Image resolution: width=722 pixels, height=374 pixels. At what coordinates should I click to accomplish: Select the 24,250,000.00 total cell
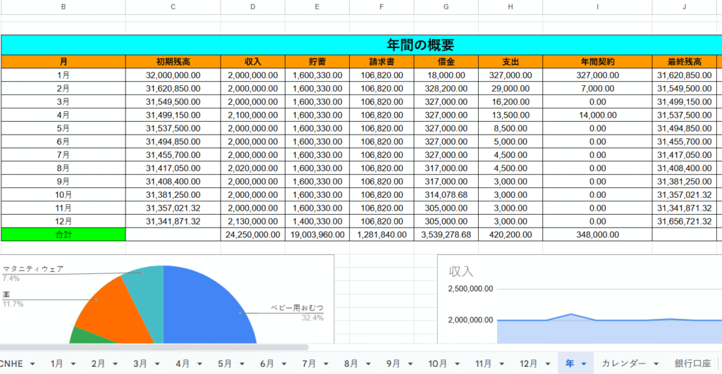click(x=253, y=235)
